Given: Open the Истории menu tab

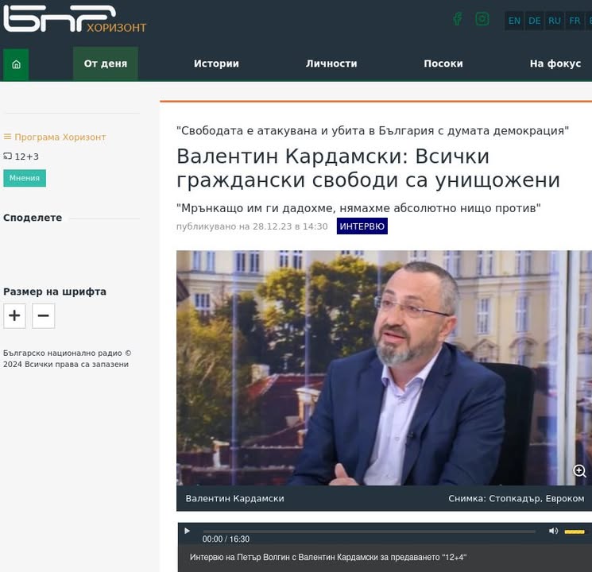Looking at the screenshot, I should click(x=216, y=64).
